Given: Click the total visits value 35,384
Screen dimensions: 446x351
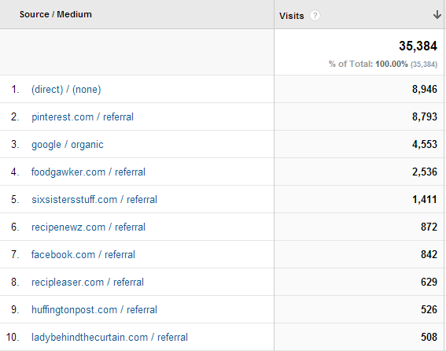Looking at the screenshot, I should point(418,46).
